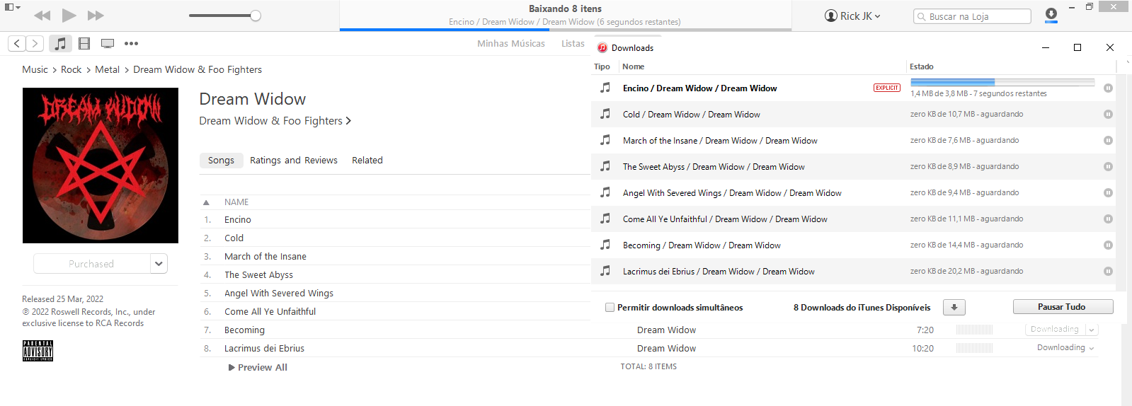The width and height of the screenshot is (1132, 406).
Task: Click the rewind previous track button
Action: coord(42,16)
